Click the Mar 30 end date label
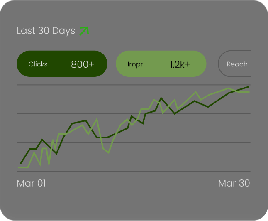Viewport: 268px width, 221px height. [234, 183]
